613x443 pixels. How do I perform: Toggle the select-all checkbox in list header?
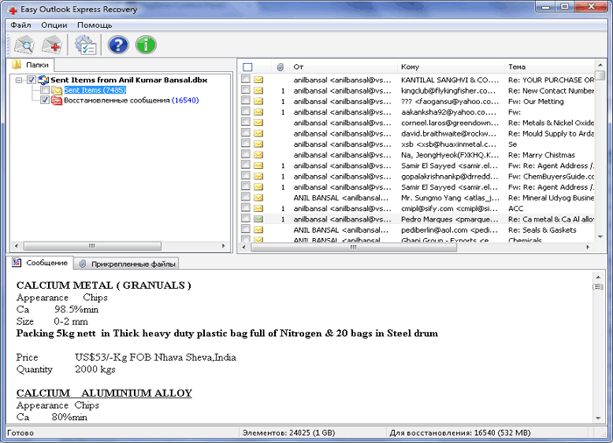click(x=247, y=67)
